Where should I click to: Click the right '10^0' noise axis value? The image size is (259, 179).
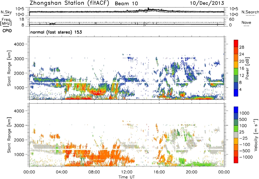(x=234, y=14)
